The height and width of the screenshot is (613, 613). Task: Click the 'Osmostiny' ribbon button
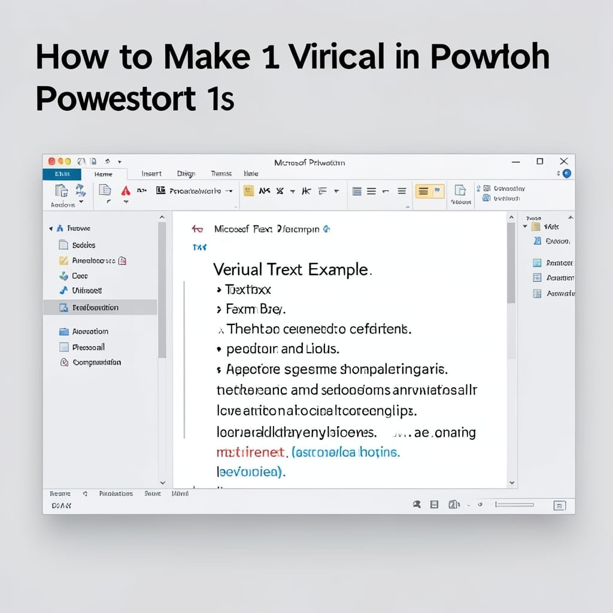505,189
